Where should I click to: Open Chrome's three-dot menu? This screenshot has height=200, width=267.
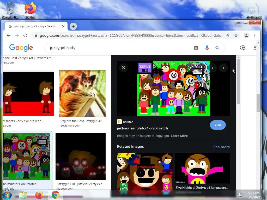pos(255,35)
